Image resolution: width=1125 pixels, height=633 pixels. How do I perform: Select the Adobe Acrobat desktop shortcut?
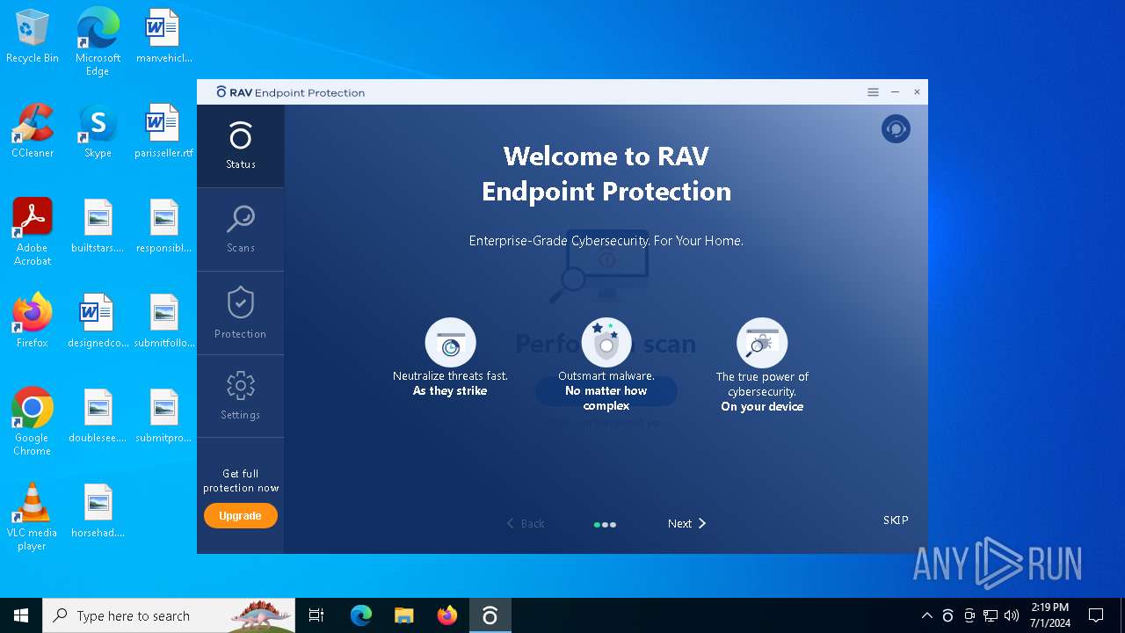(33, 231)
